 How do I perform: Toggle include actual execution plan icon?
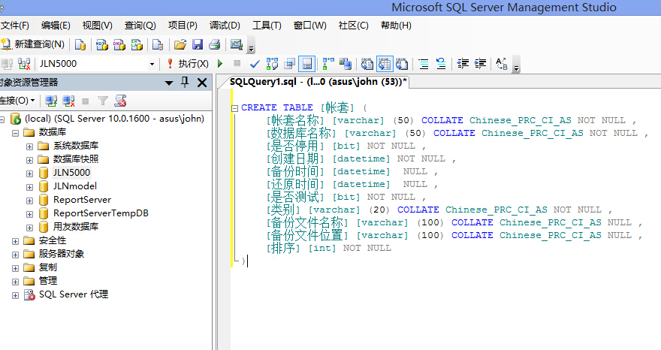tap(328, 64)
